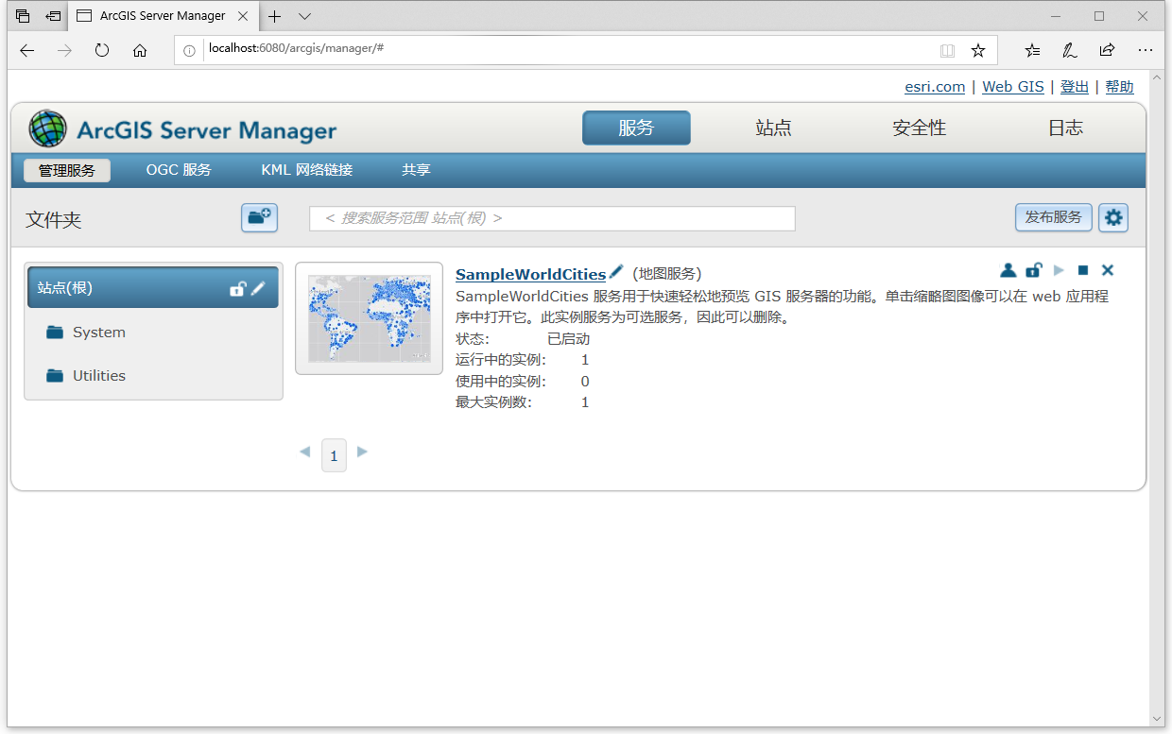Stop the SampleWorldCities service

pyautogui.click(x=1083, y=270)
